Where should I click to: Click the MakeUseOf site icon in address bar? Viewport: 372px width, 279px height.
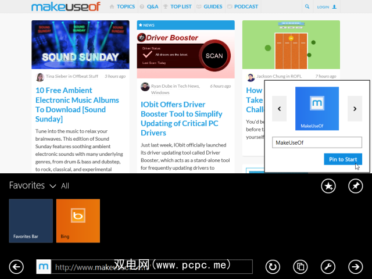pyautogui.click(x=44, y=267)
